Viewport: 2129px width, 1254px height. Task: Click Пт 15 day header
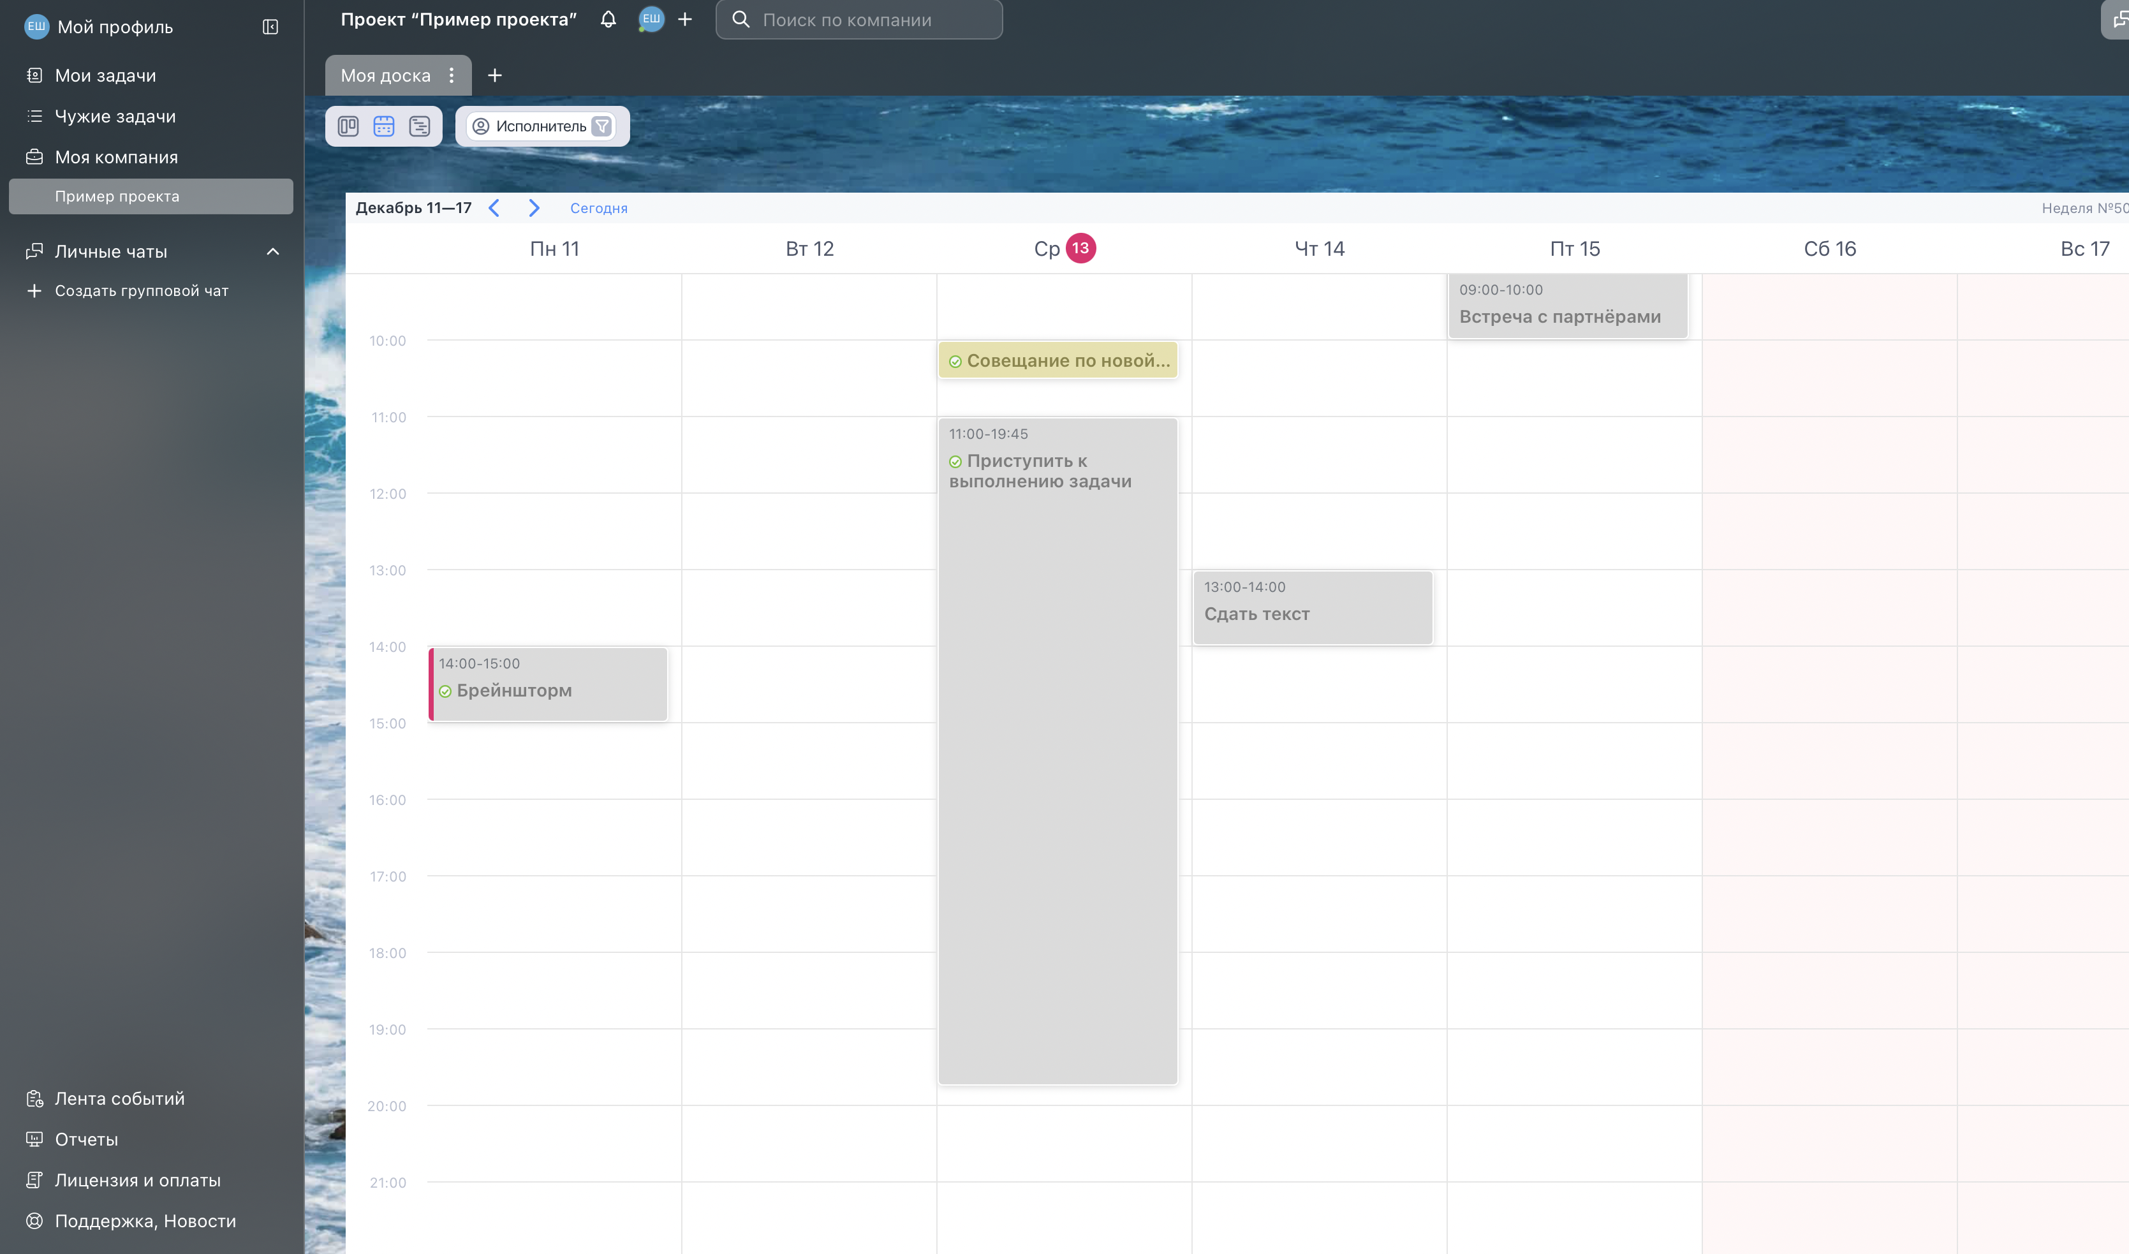tap(1575, 248)
